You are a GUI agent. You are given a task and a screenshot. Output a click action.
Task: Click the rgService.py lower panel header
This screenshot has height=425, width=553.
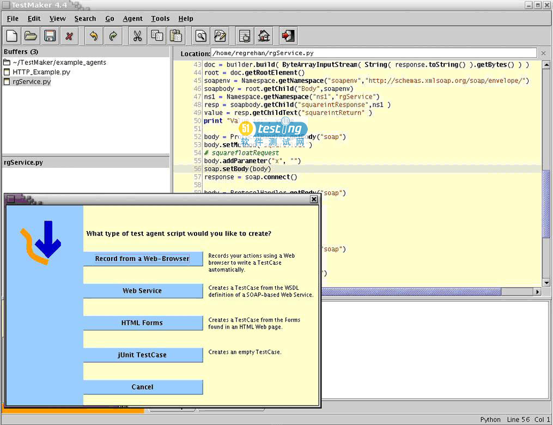(x=86, y=162)
